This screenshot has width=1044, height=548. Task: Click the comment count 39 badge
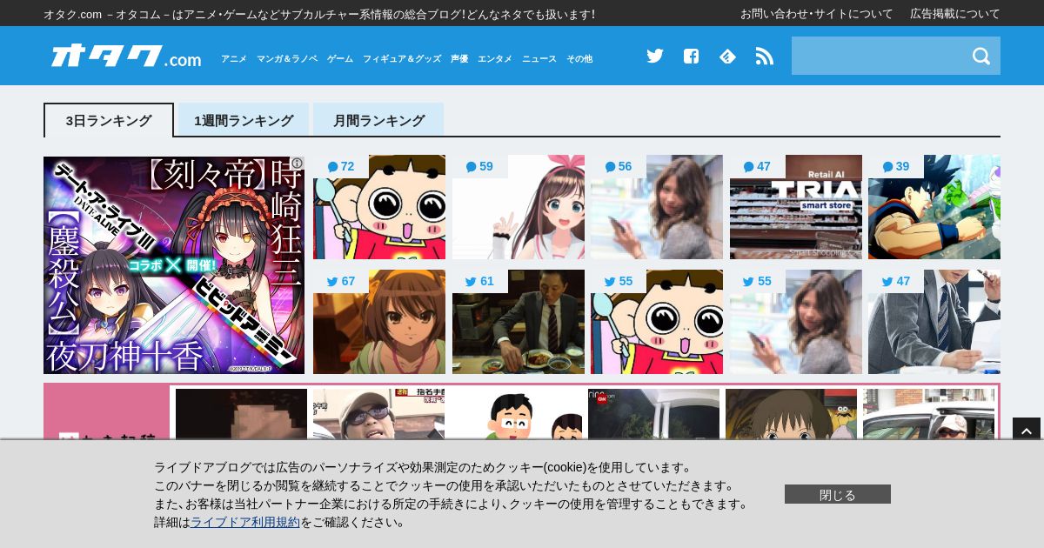(x=896, y=166)
